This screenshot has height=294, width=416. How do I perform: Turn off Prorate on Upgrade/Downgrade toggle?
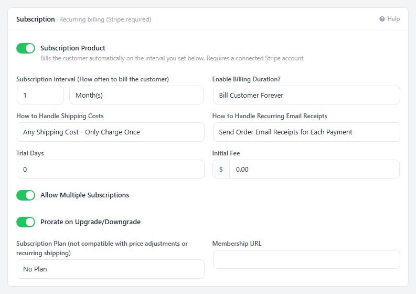click(26, 222)
